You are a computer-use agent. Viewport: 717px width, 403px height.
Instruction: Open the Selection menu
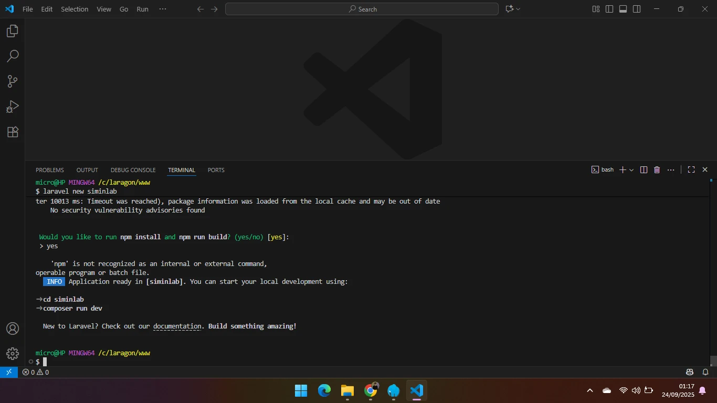click(75, 9)
